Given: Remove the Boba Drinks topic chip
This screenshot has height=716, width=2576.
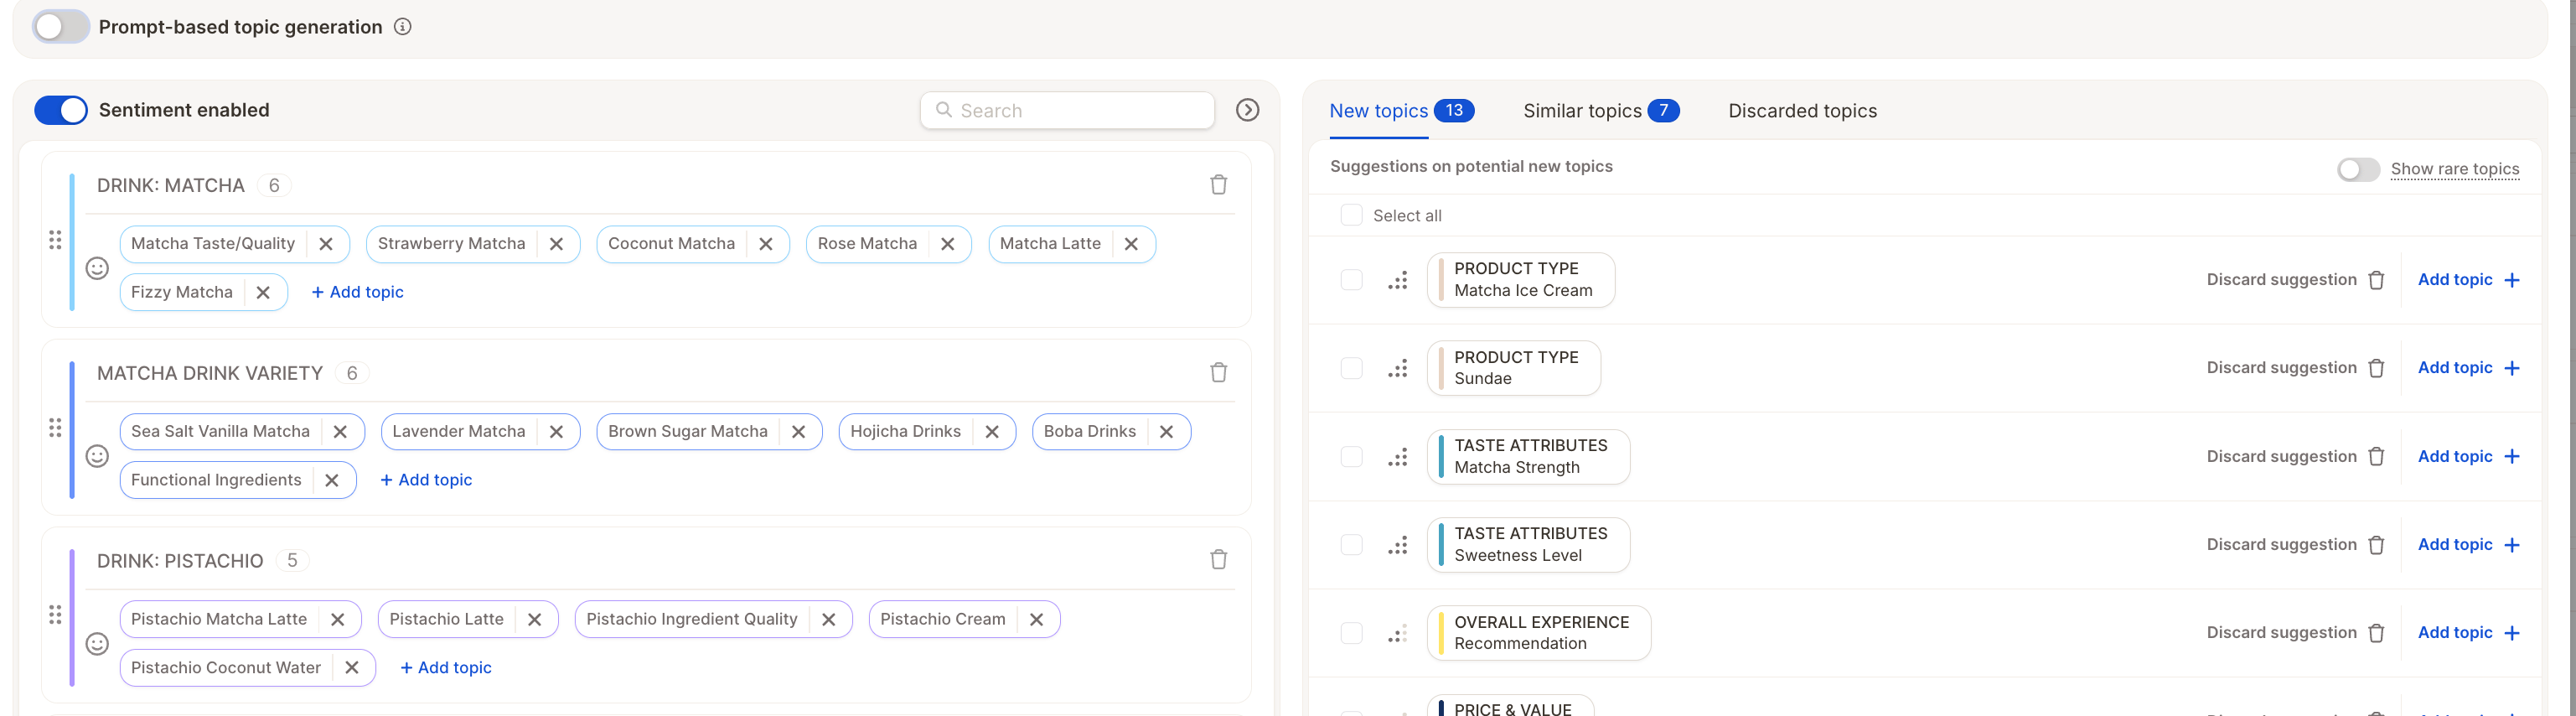Looking at the screenshot, I should click(1166, 432).
